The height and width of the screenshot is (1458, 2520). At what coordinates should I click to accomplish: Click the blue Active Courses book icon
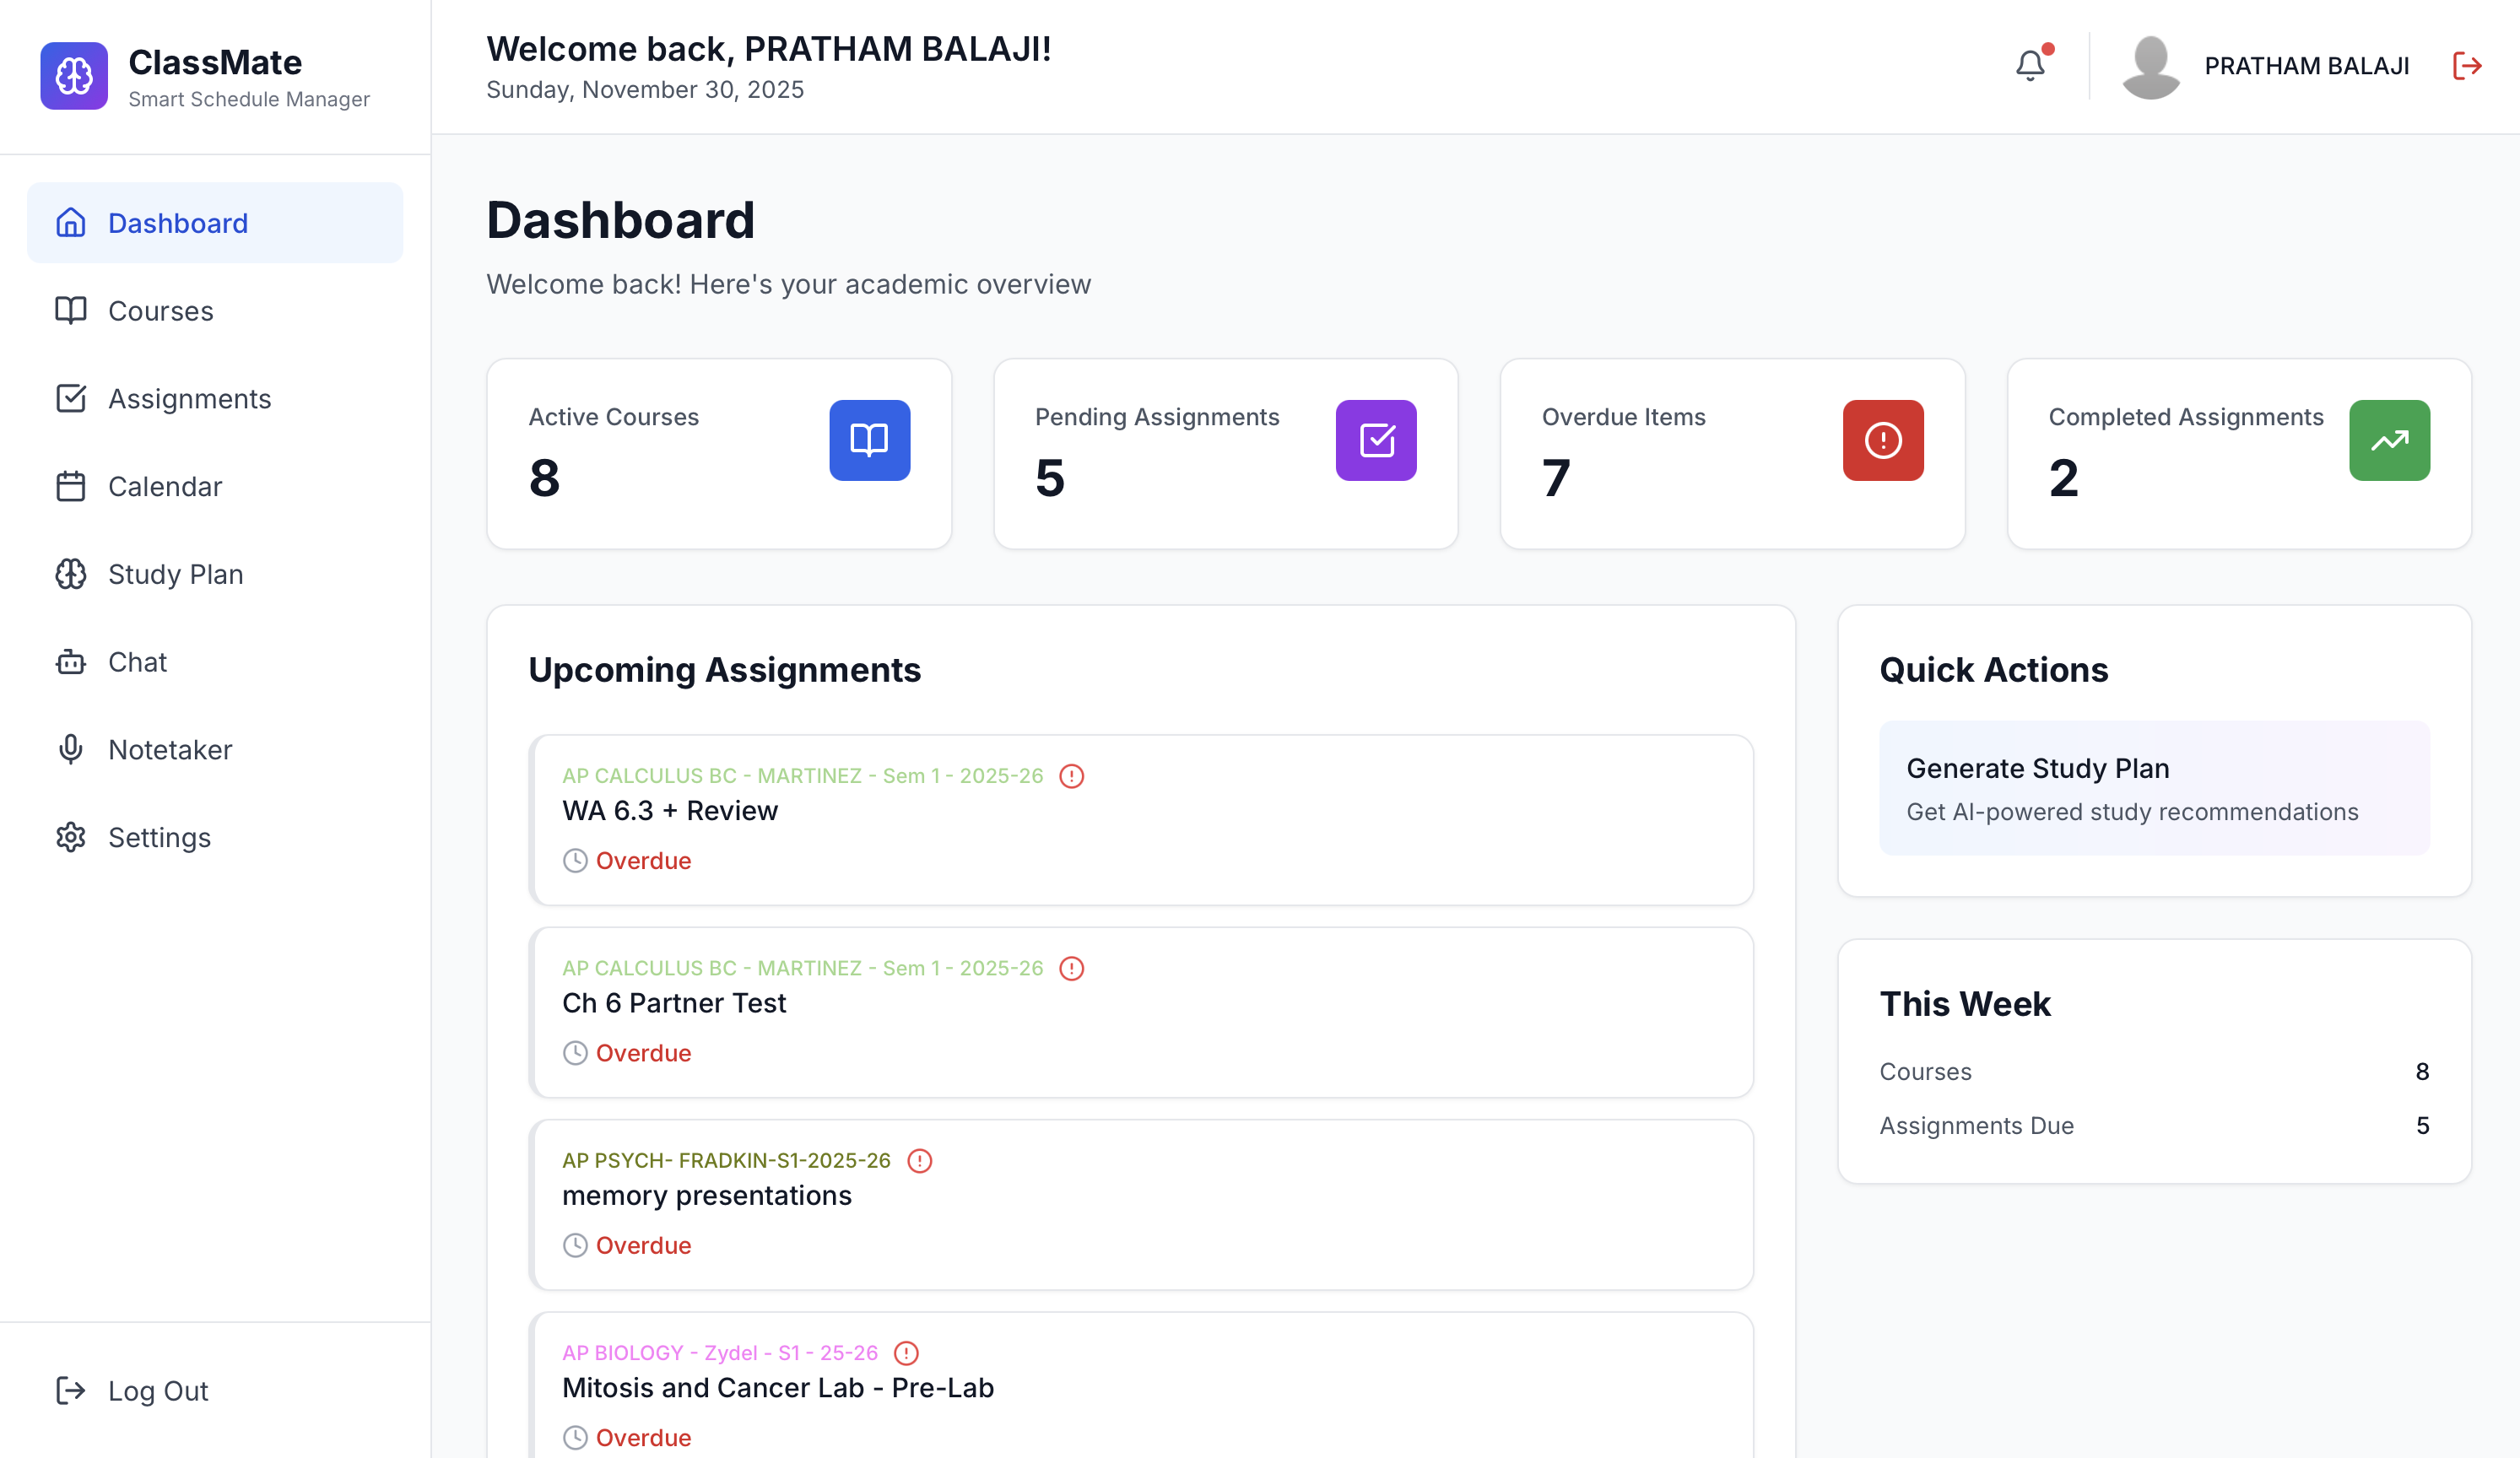(x=869, y=440)
